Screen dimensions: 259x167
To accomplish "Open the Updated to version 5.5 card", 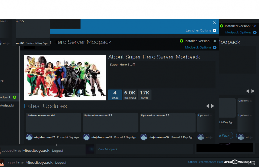I will tap(168, 122).
